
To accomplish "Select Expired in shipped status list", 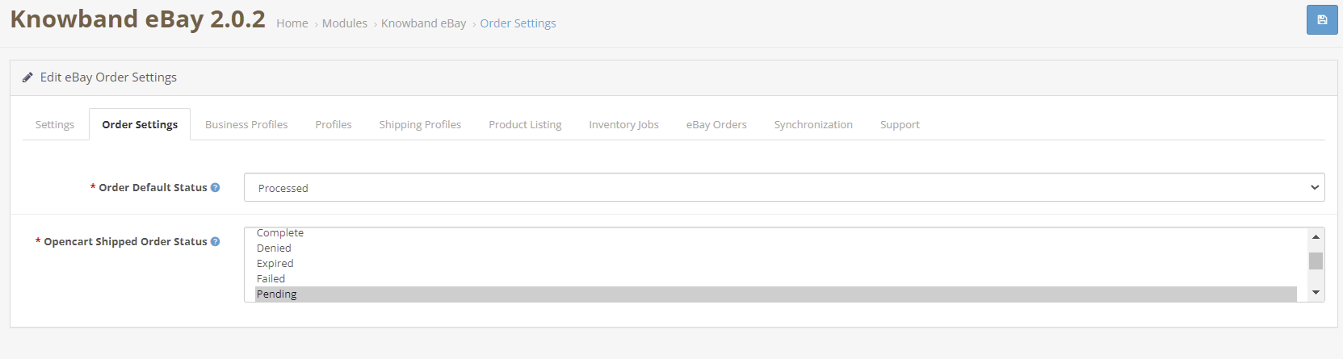I will 776,263.
